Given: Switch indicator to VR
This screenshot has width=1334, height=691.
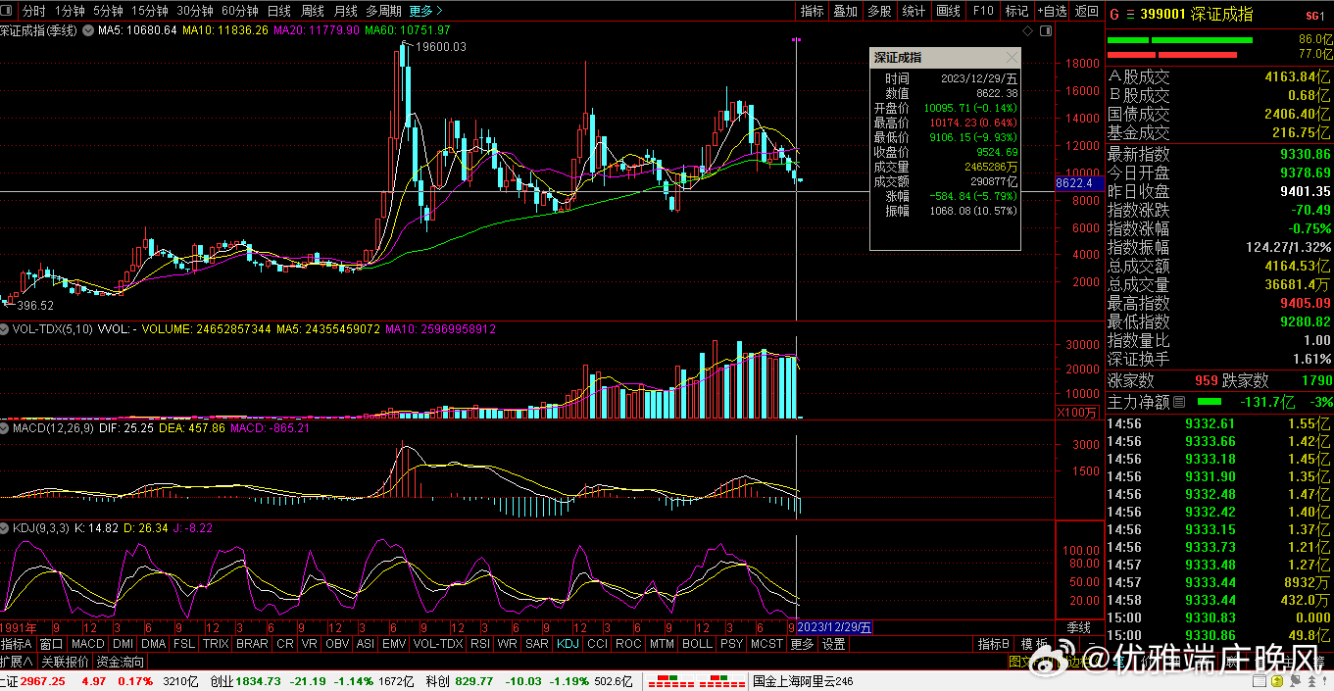Looking at the screenshot, I should click(x=311, y=644).
